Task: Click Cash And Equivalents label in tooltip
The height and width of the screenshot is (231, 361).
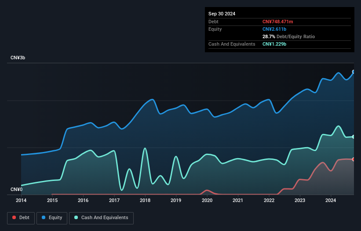Action: (x=232, y=44)
